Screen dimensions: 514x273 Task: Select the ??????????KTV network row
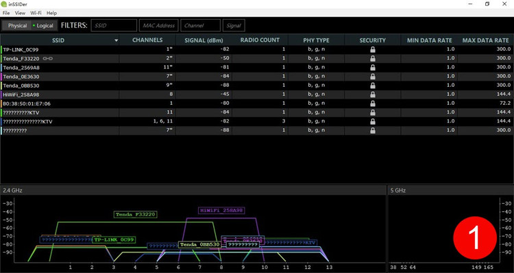257,113
